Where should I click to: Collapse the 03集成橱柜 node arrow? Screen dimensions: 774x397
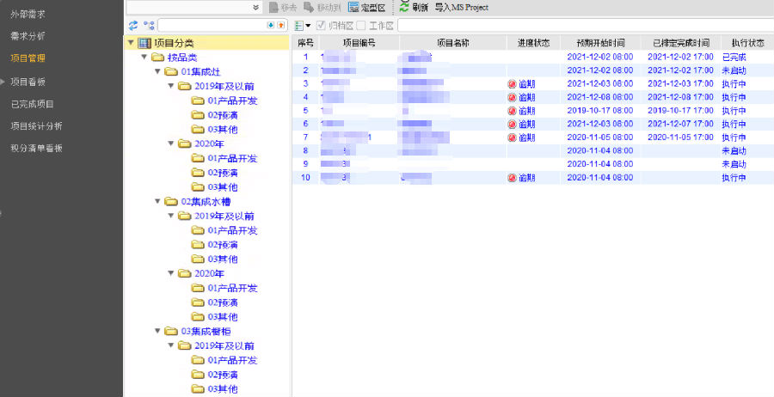tap(157, 331)
